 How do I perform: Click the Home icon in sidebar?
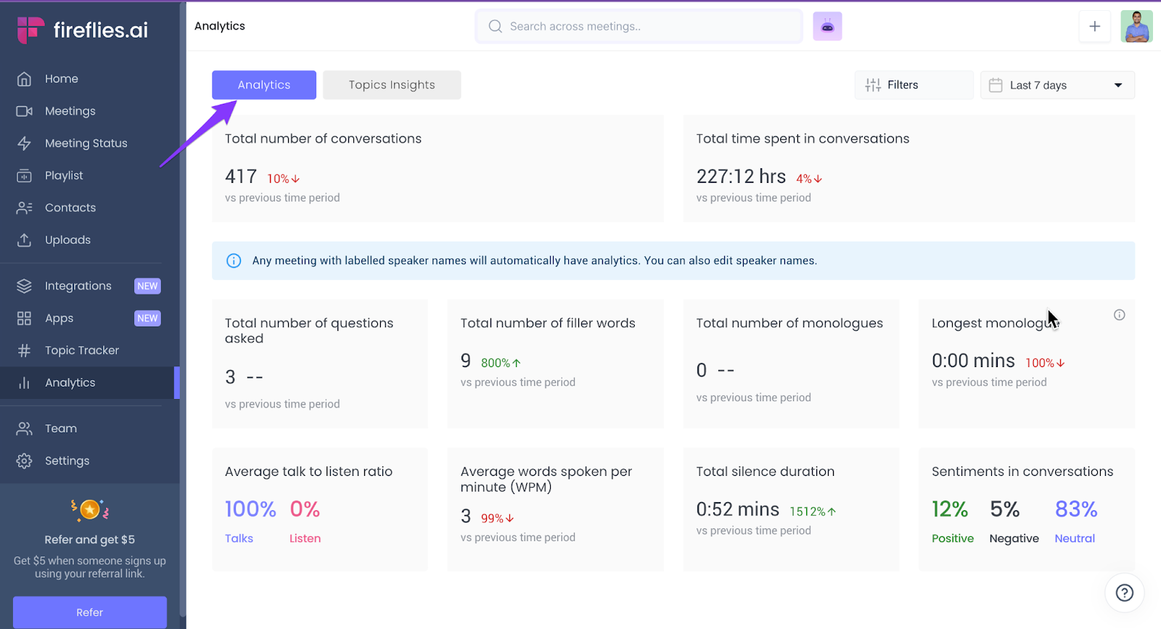tap(24, 79)
